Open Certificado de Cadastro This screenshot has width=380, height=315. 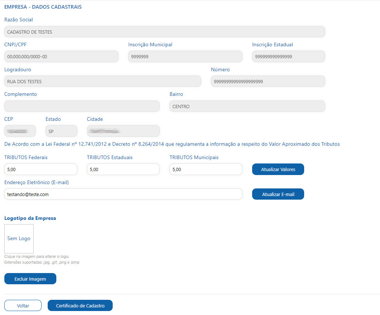tap(80, 305)
